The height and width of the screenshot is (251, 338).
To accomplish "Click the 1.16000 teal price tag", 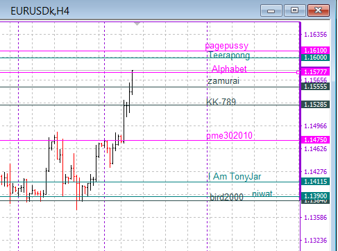I will [315, 58].
